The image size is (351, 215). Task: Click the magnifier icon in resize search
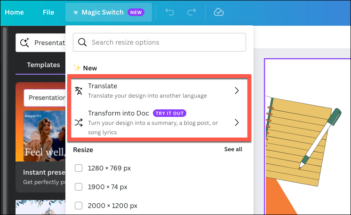click(82, 42)
